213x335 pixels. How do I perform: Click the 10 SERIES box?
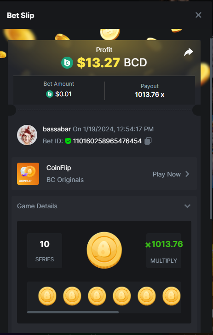(45, 251)
